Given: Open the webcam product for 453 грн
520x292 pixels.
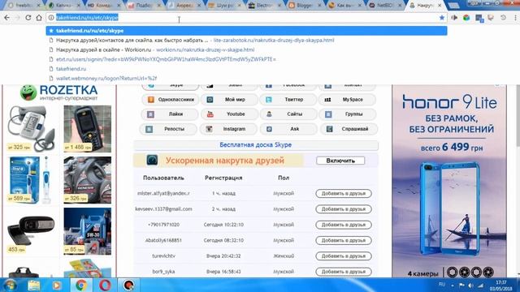Looking at the screenshot, I should click(x=32, y=232).
